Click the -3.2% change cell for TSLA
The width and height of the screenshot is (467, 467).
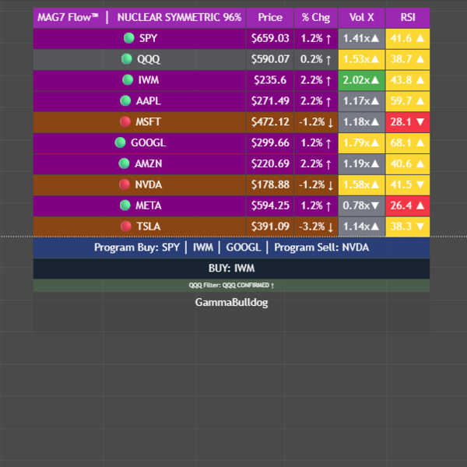[x=316, y=226]
